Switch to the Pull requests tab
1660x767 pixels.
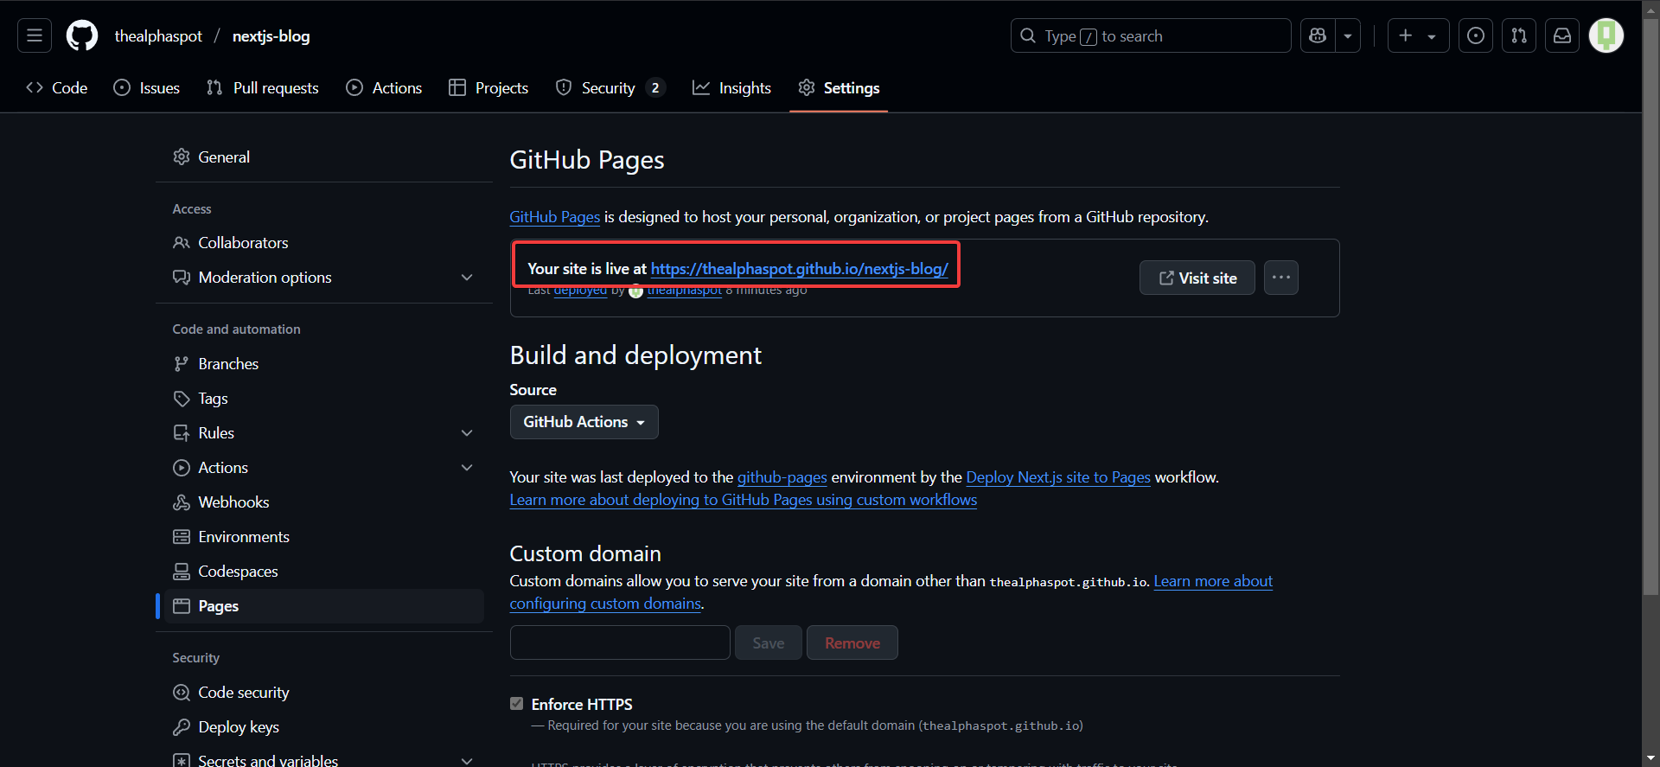pos(263,87)
